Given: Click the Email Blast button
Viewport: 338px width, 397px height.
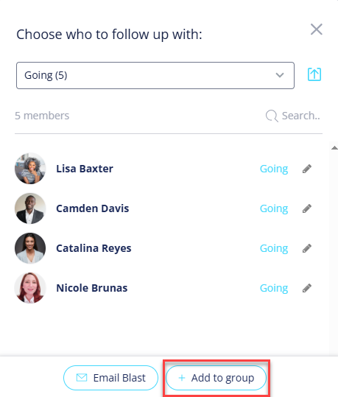Looking at the screenshot, I should pos(110,378).
